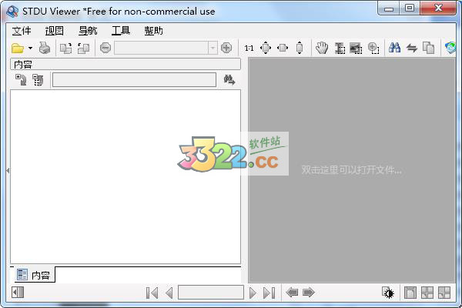
Task: Click the double-arrow swap icon in toolbar
Action: coord(412,48)
